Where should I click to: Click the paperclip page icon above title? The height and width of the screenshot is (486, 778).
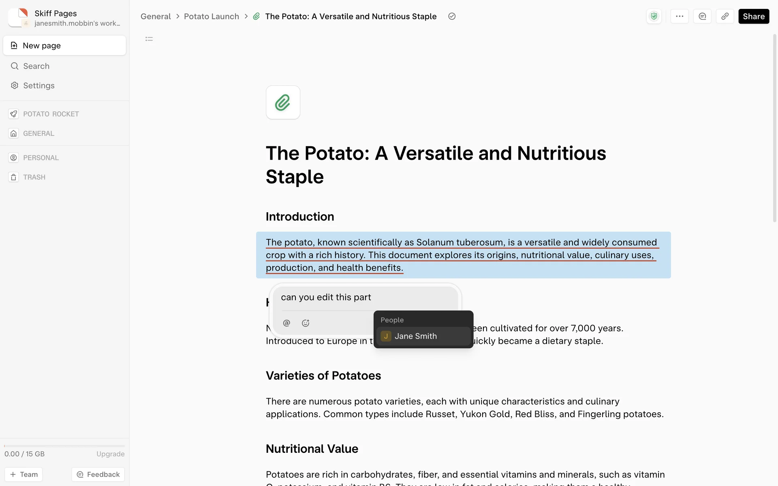click(283, 102)
